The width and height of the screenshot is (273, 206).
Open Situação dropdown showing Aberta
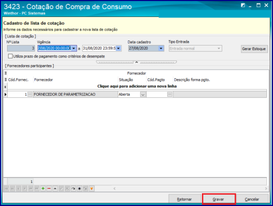[143, 94]
